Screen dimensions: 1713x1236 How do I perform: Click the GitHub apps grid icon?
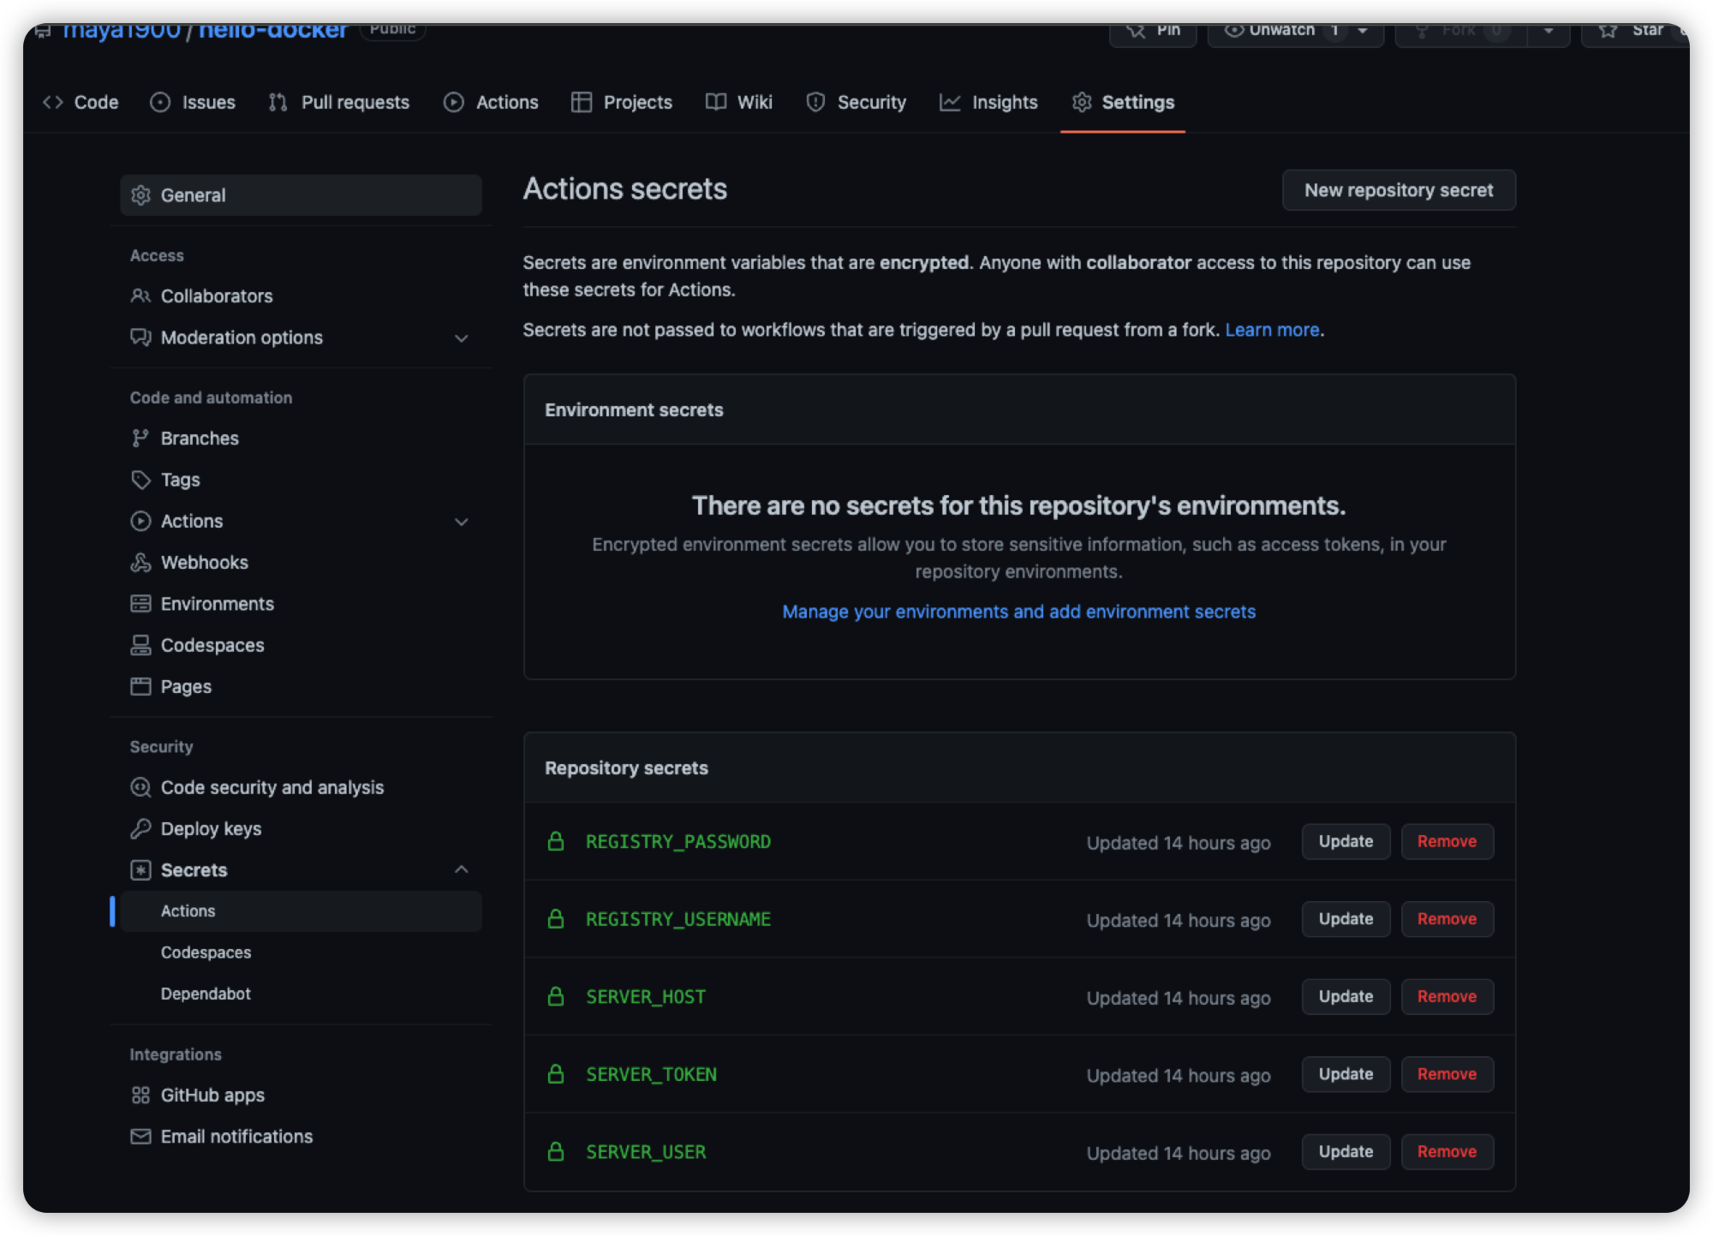[x=140, y=1095]
